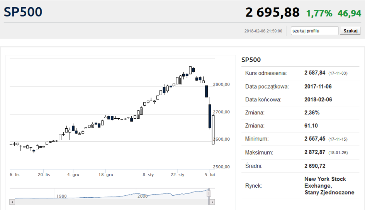
Task: Focus the 'szukaj profilu' search field
Action: (314, 31)
